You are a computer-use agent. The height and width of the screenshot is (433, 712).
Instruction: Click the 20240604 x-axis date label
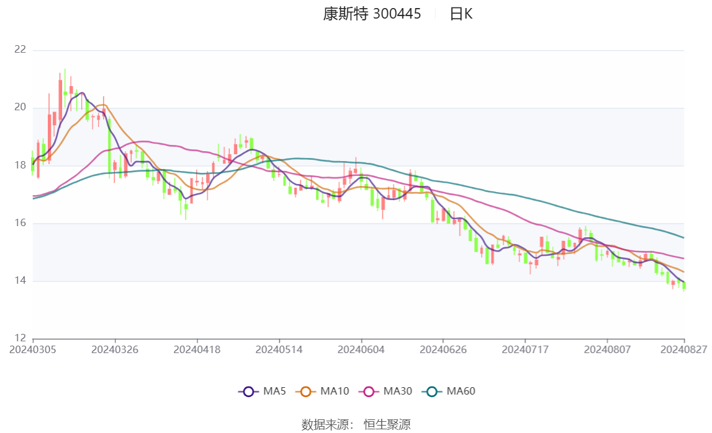[x=361, y=349]
